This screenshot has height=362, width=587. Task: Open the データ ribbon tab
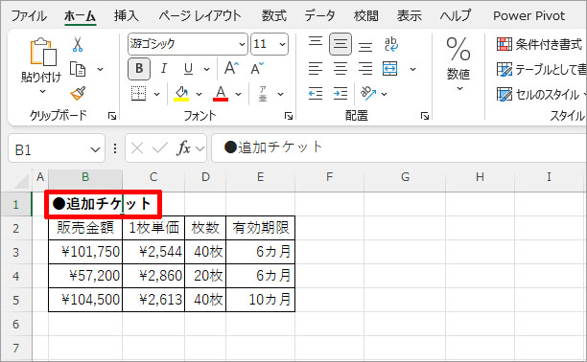(319, 15)
